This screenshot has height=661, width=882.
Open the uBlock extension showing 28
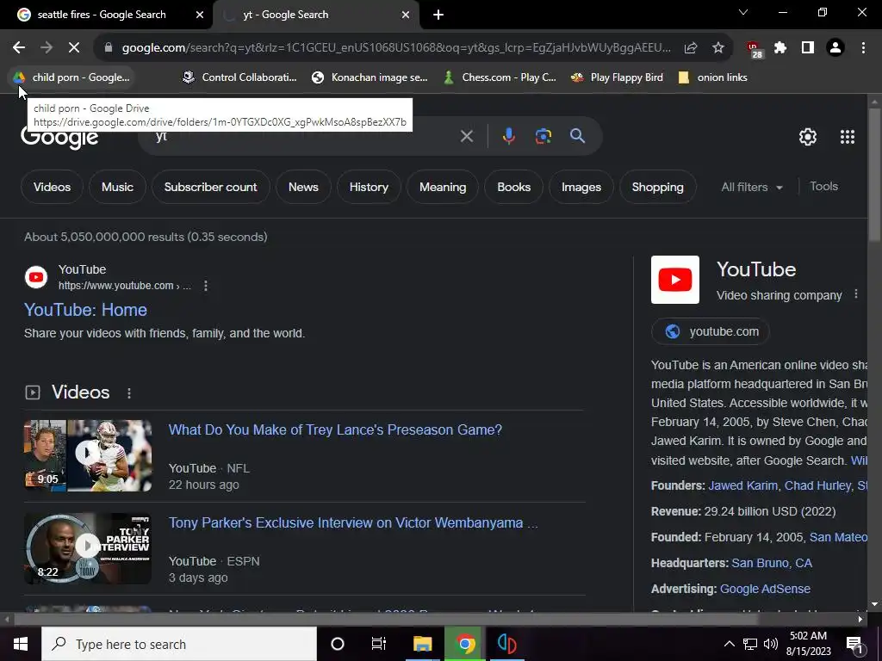click(754, 49)
